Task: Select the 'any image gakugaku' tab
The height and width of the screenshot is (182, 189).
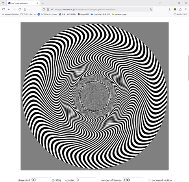Action: (23, 3)
